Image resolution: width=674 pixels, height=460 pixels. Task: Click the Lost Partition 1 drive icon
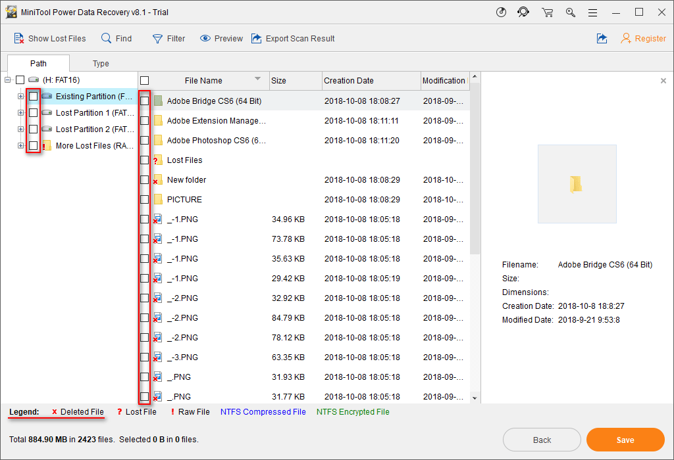(x=47, y=112)
